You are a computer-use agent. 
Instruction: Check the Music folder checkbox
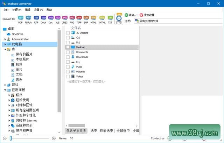click(68, 67)
